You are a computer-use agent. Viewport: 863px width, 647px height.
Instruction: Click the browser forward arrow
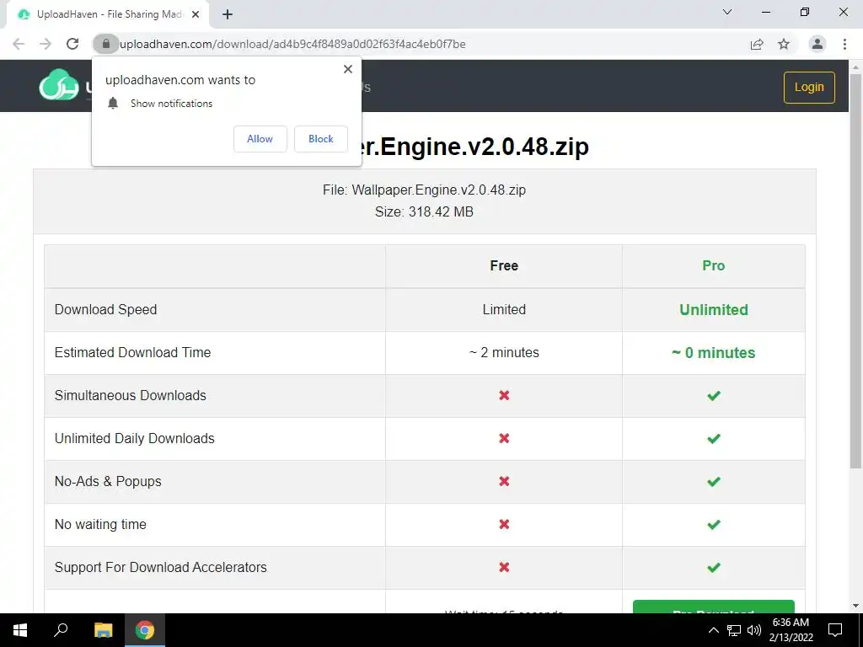coord(46,44)
